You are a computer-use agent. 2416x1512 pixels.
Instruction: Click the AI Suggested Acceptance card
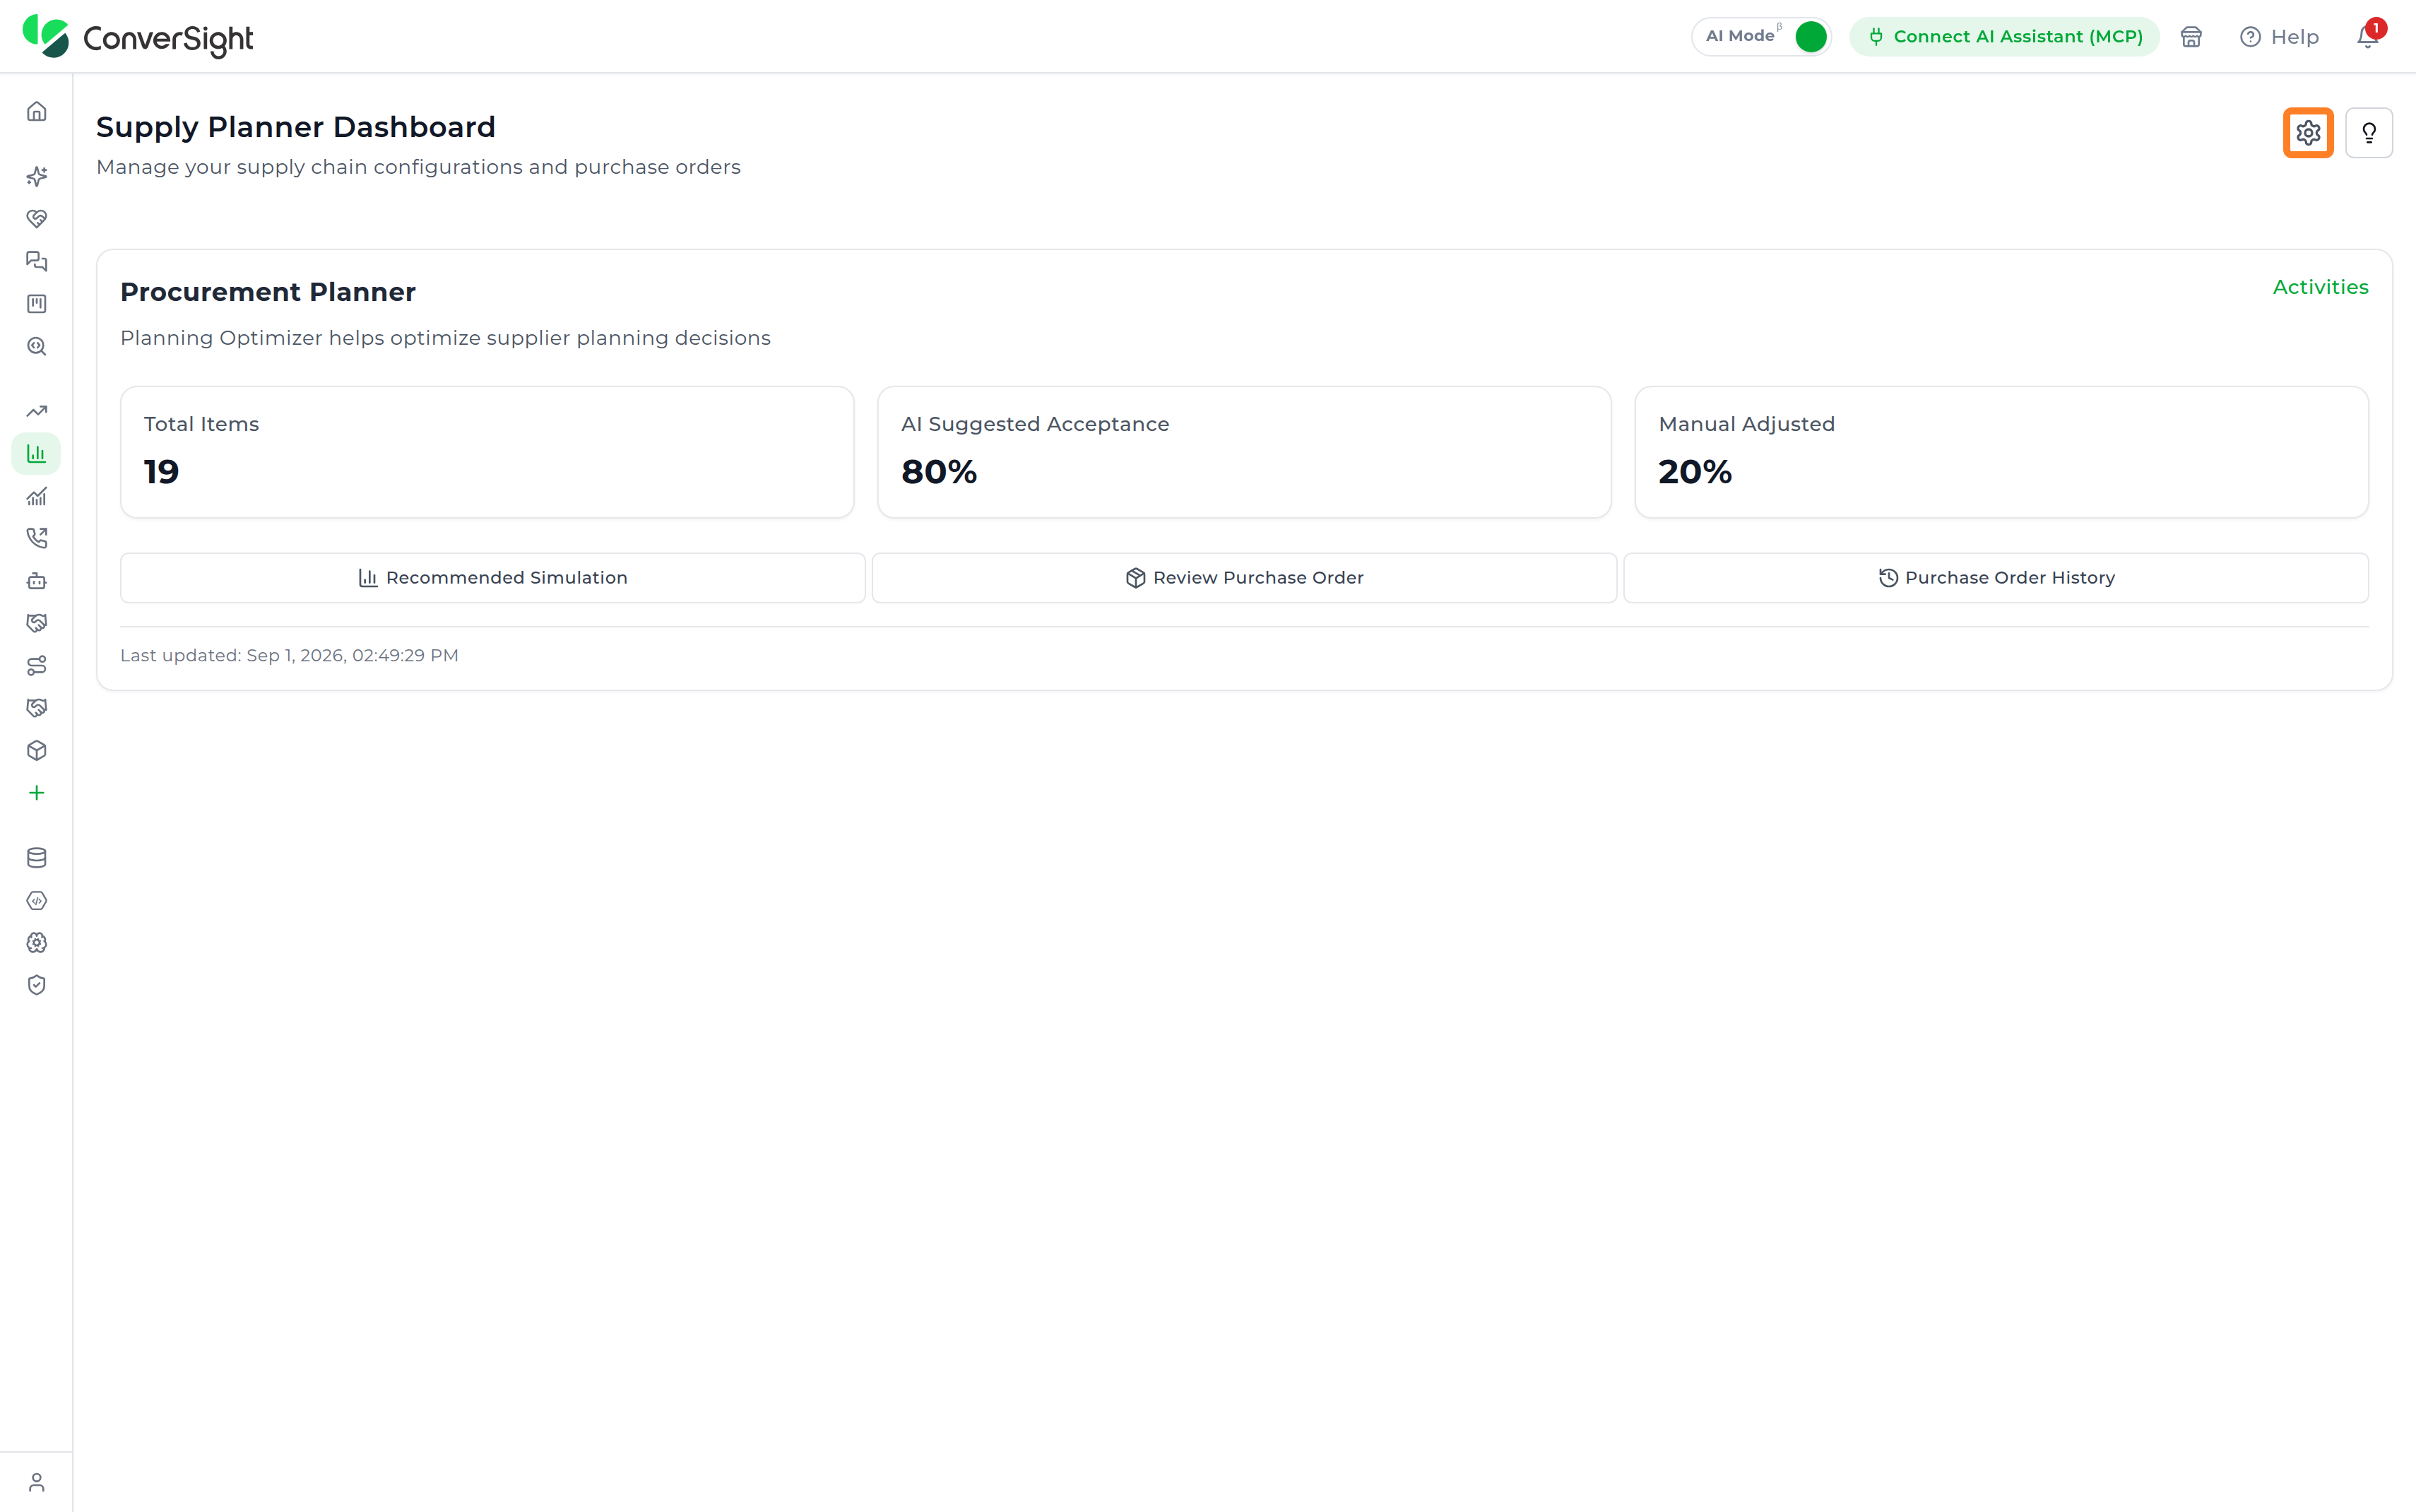tap(1245, 452)
